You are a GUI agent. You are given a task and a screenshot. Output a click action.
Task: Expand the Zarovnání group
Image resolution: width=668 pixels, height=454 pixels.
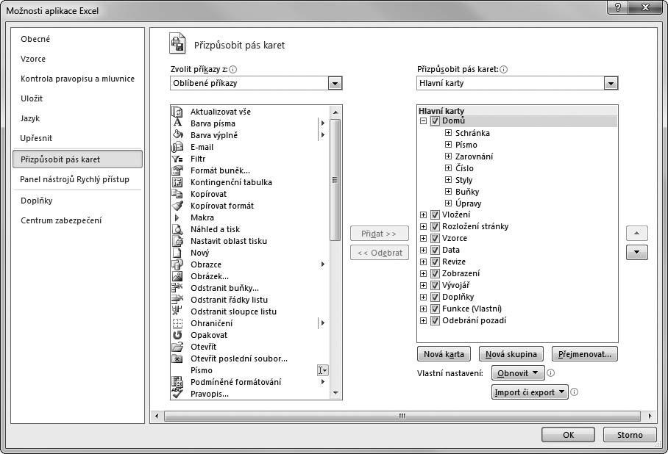[448, 156]
